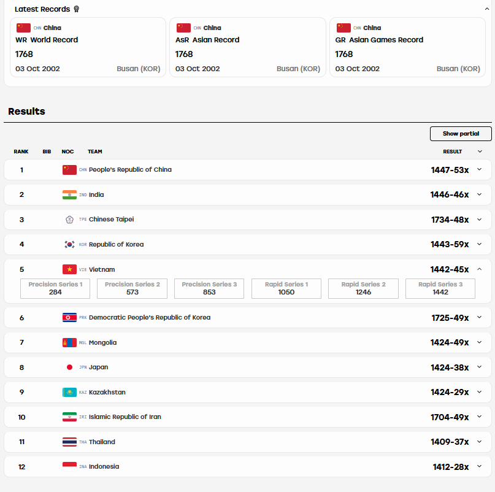Click the Indonesia flag icon
This screenshot has height=492, width=495.
69,466
